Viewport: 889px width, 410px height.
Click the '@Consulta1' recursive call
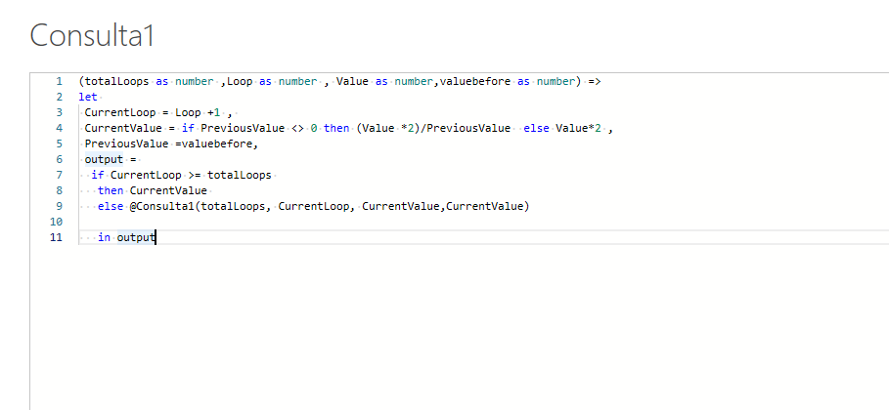click(161, 206)
